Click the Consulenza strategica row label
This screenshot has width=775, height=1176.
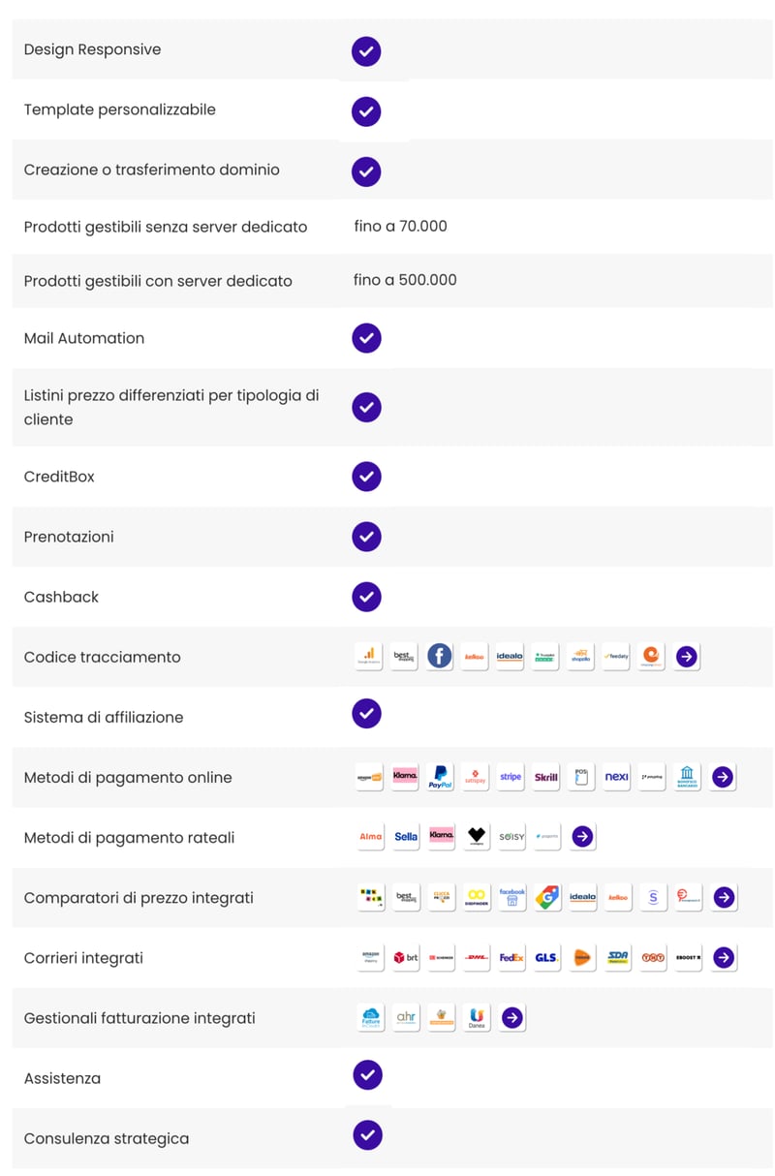107,1138
